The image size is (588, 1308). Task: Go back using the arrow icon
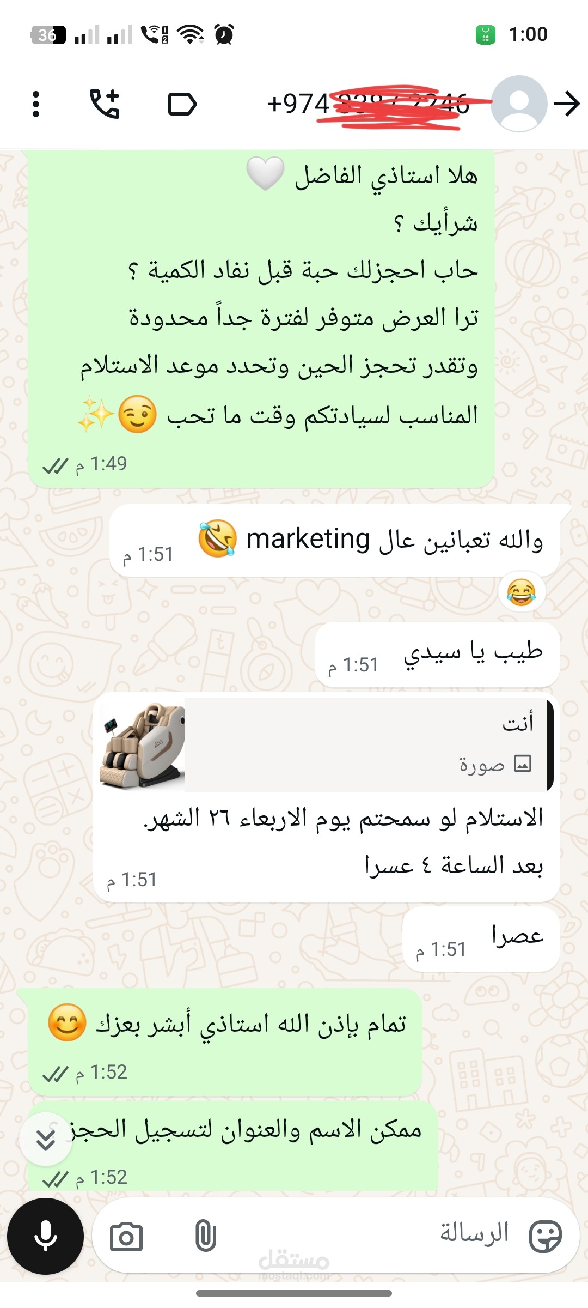point(567,104)
